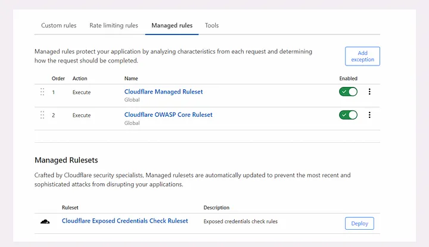Disable the Cloudflare Managed Ruleset toggle
Screen dimensions: 429x247
tap(348, 92)
